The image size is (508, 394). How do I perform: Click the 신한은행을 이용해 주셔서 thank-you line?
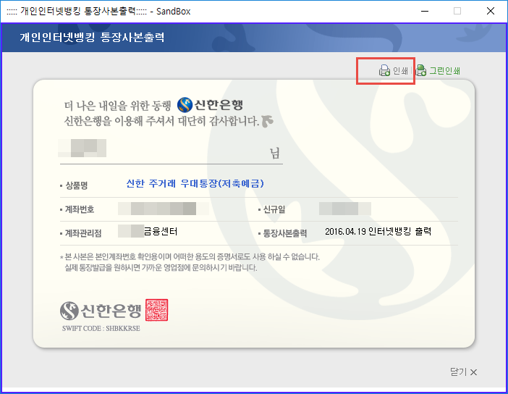tap(161, 121)
